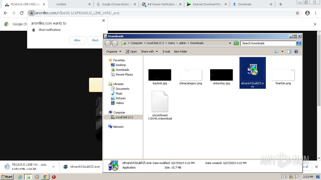This screenshot has width=321, height=180.
Task: Change the view with views icon
Action: click(x=276, y=51)
